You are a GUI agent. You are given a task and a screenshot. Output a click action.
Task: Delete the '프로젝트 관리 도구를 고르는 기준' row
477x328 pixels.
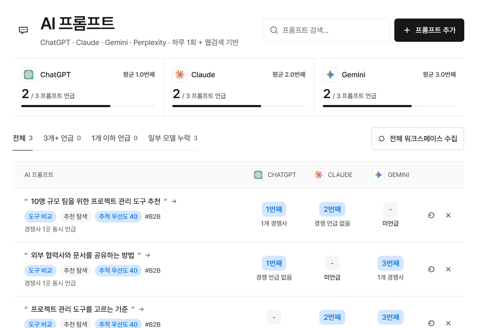click(x=448, y=323)
